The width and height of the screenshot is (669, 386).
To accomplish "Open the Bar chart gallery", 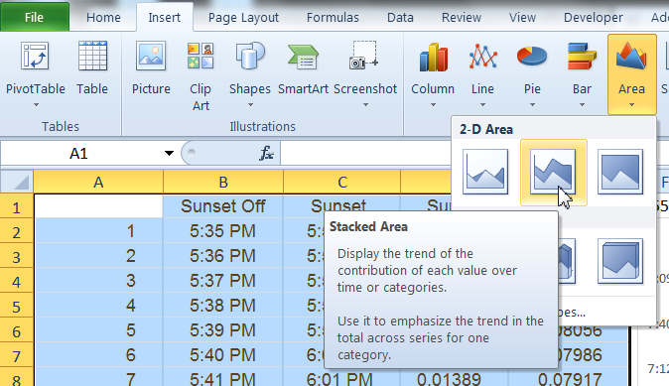I will pos(582,73).
